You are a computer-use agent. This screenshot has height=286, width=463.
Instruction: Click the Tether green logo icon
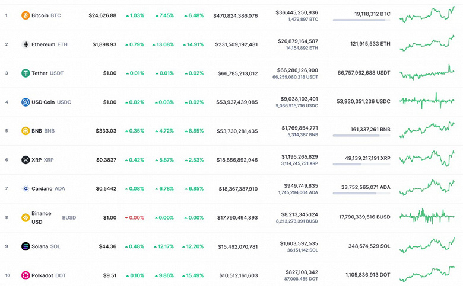26,73
